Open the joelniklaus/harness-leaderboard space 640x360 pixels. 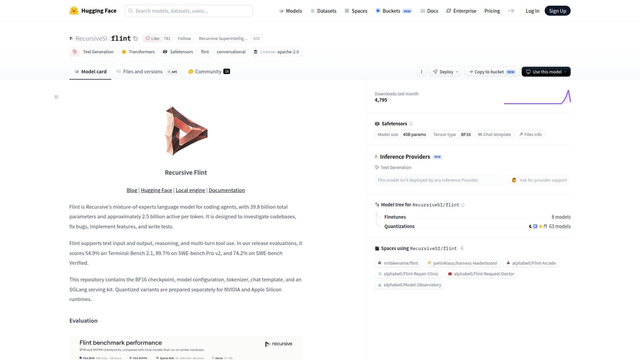(x=462, y=263)
